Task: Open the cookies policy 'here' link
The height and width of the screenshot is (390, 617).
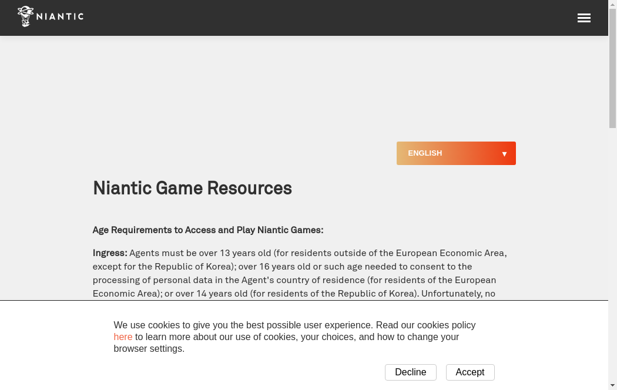Action: point(123,337)
